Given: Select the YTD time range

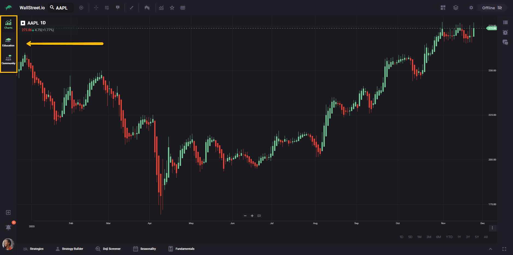Looking at the screenshot, I should click(x=449, y=237).
